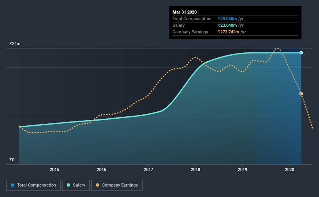Toggle the Salary series legend button

76,185
